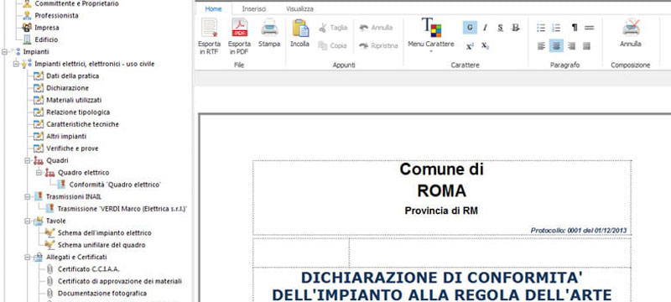Collapse the Impianti tree node
Image resolution: width=671 pixels, height=302 pixels.
tap(4, 52)
